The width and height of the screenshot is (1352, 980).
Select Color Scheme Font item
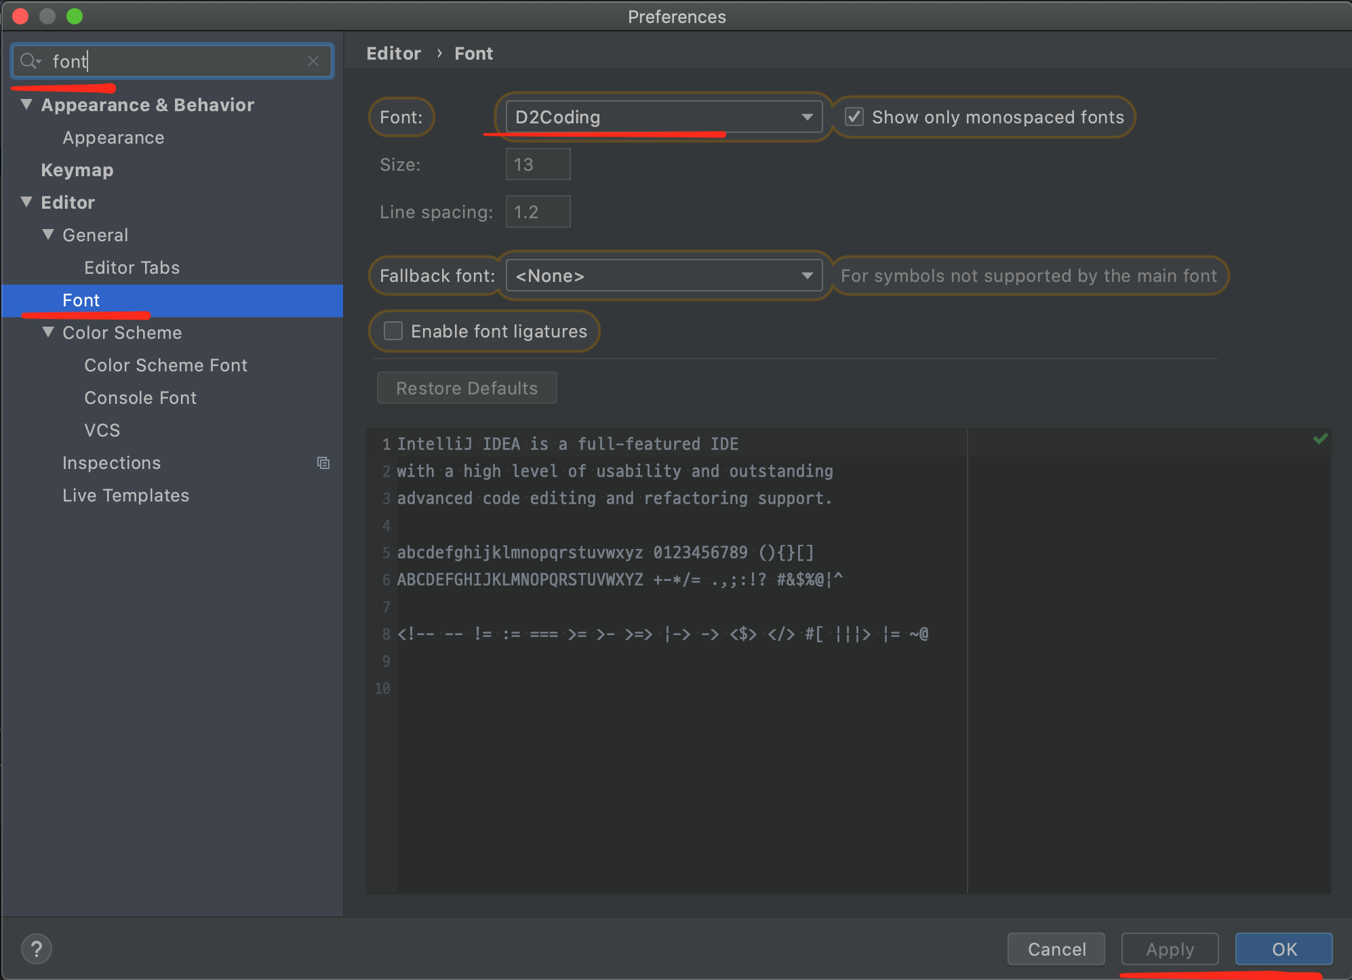pyautogui.click(x=165, y=365)
